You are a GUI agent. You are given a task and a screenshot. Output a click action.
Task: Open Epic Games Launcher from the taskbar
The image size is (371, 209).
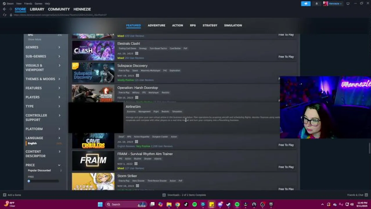[x=271, y=204]
